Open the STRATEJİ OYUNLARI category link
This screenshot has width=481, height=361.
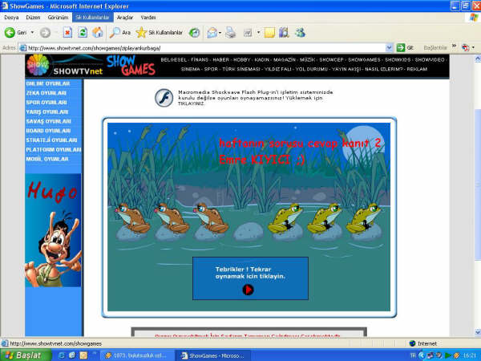coord(52,140)
